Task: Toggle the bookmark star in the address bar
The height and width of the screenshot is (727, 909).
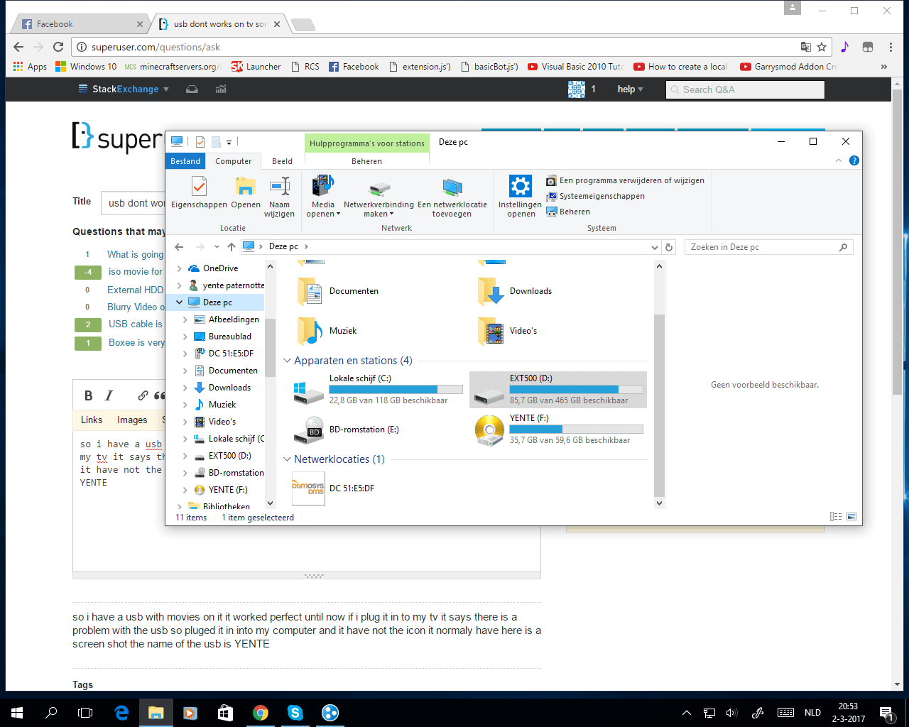Action: (x=822, y=45)
